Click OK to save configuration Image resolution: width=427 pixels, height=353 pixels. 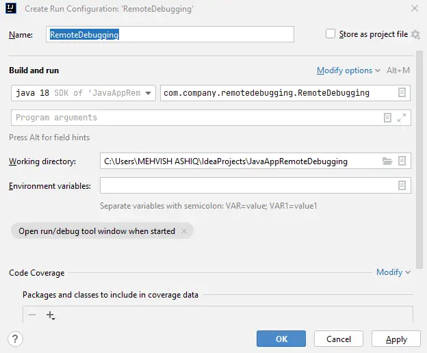(x=281, y=339)
